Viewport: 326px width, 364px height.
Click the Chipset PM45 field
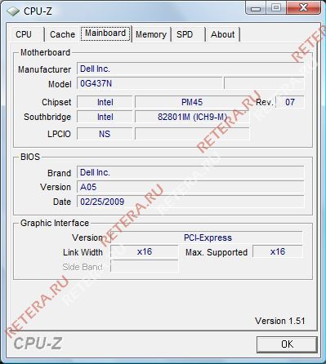coord(192,102)
